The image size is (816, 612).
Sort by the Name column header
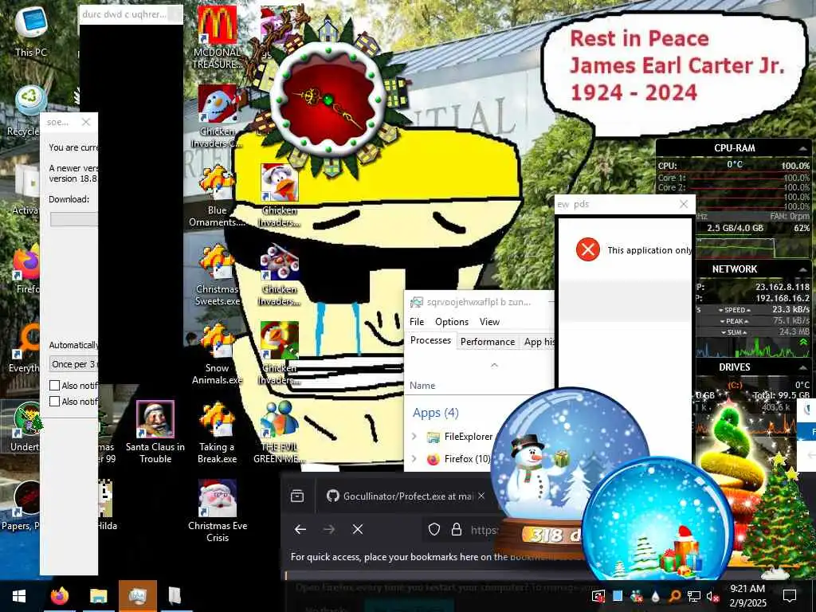click(x=422, y=386)
